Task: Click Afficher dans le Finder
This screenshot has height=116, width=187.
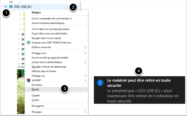Action: [44, 71]
